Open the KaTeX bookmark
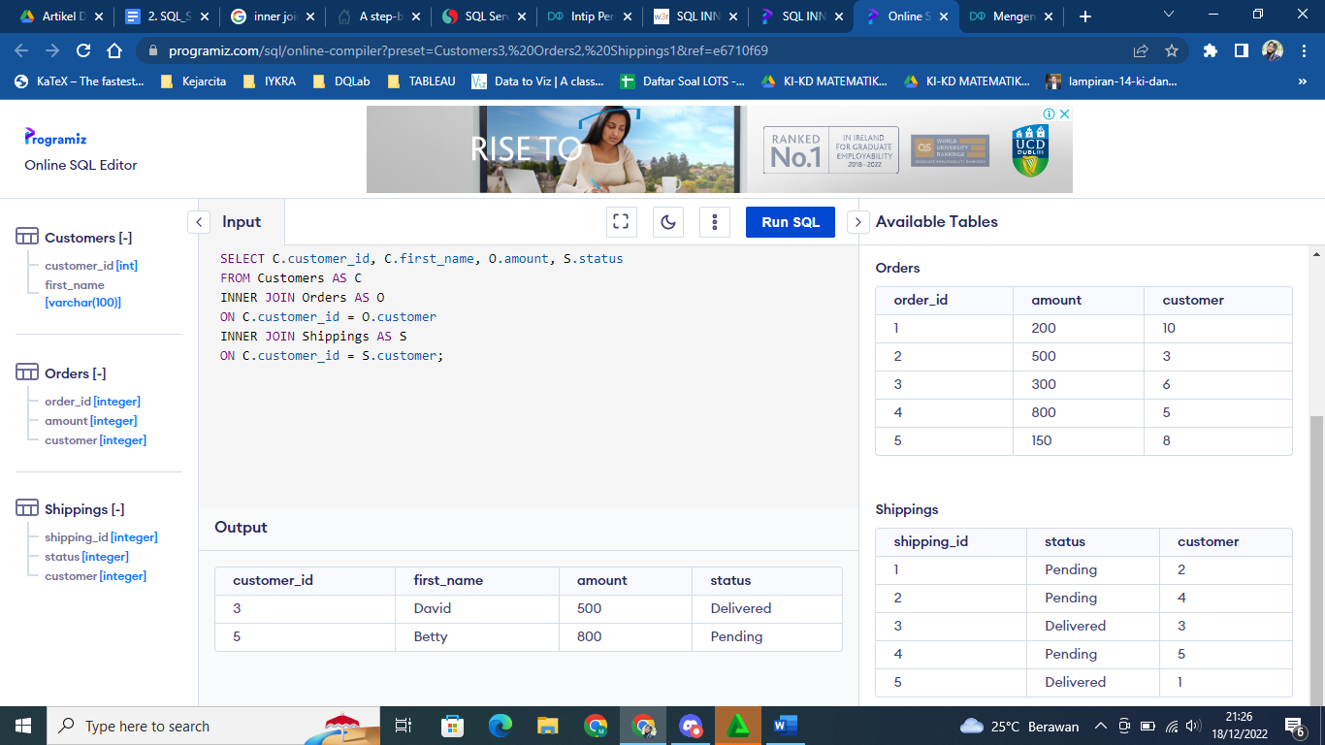 80,81
